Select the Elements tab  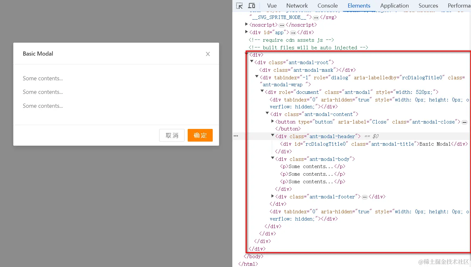click(x=359, y=6)
